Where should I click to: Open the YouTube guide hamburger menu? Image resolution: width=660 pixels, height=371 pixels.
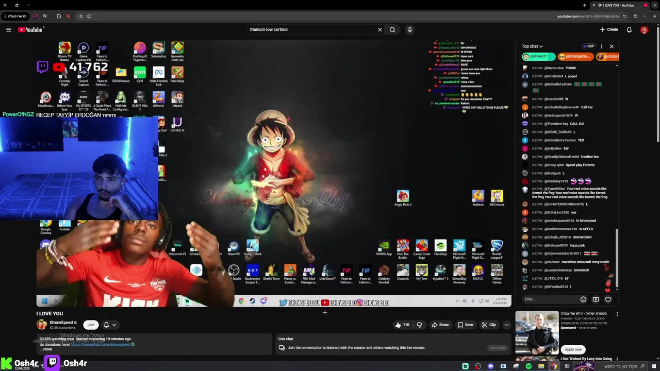point(9,29)
